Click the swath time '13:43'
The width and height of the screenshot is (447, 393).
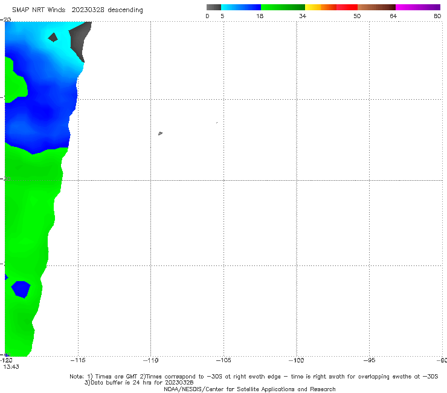click(11, 367)
